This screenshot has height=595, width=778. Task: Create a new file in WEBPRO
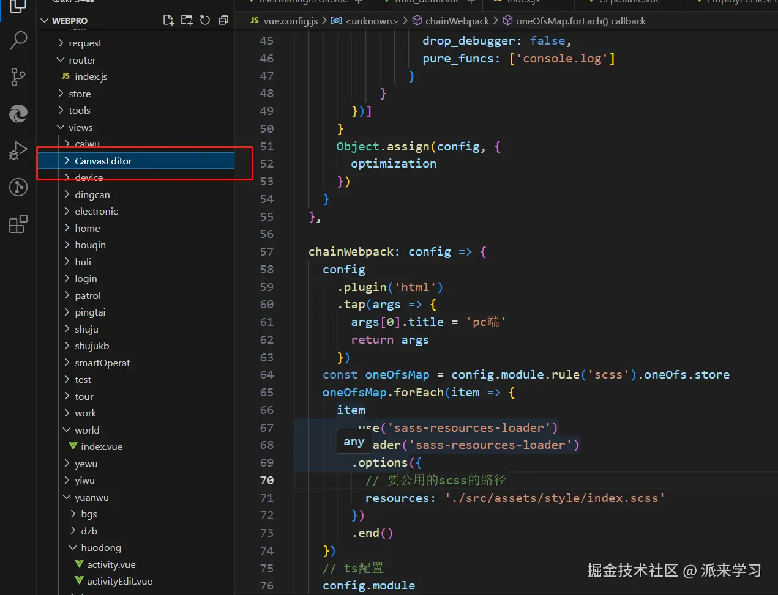click(x=168, y=20)
